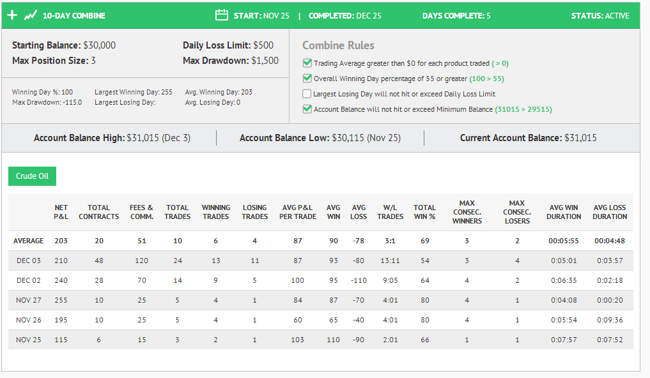Click the TOTAL TRADES column header
This screenshot has height=378, width=650.
coord(178,212)
